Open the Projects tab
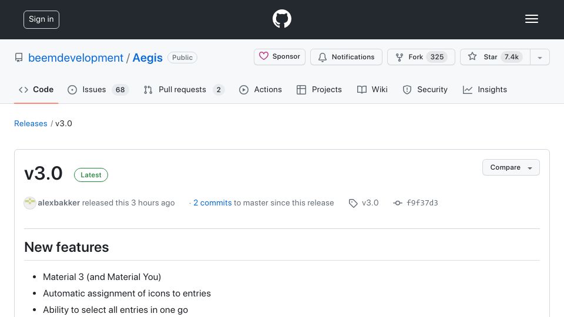Image resolution: width=564 pixels, height=317 pixels. (319, 89)
